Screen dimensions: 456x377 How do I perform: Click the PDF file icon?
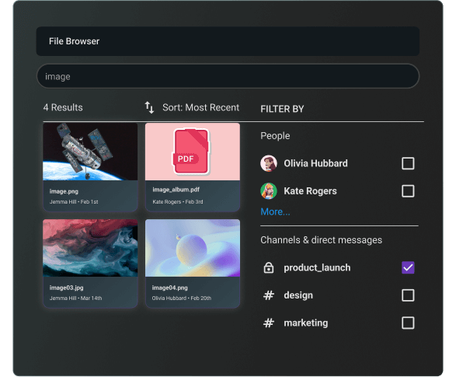pos(191,152)
